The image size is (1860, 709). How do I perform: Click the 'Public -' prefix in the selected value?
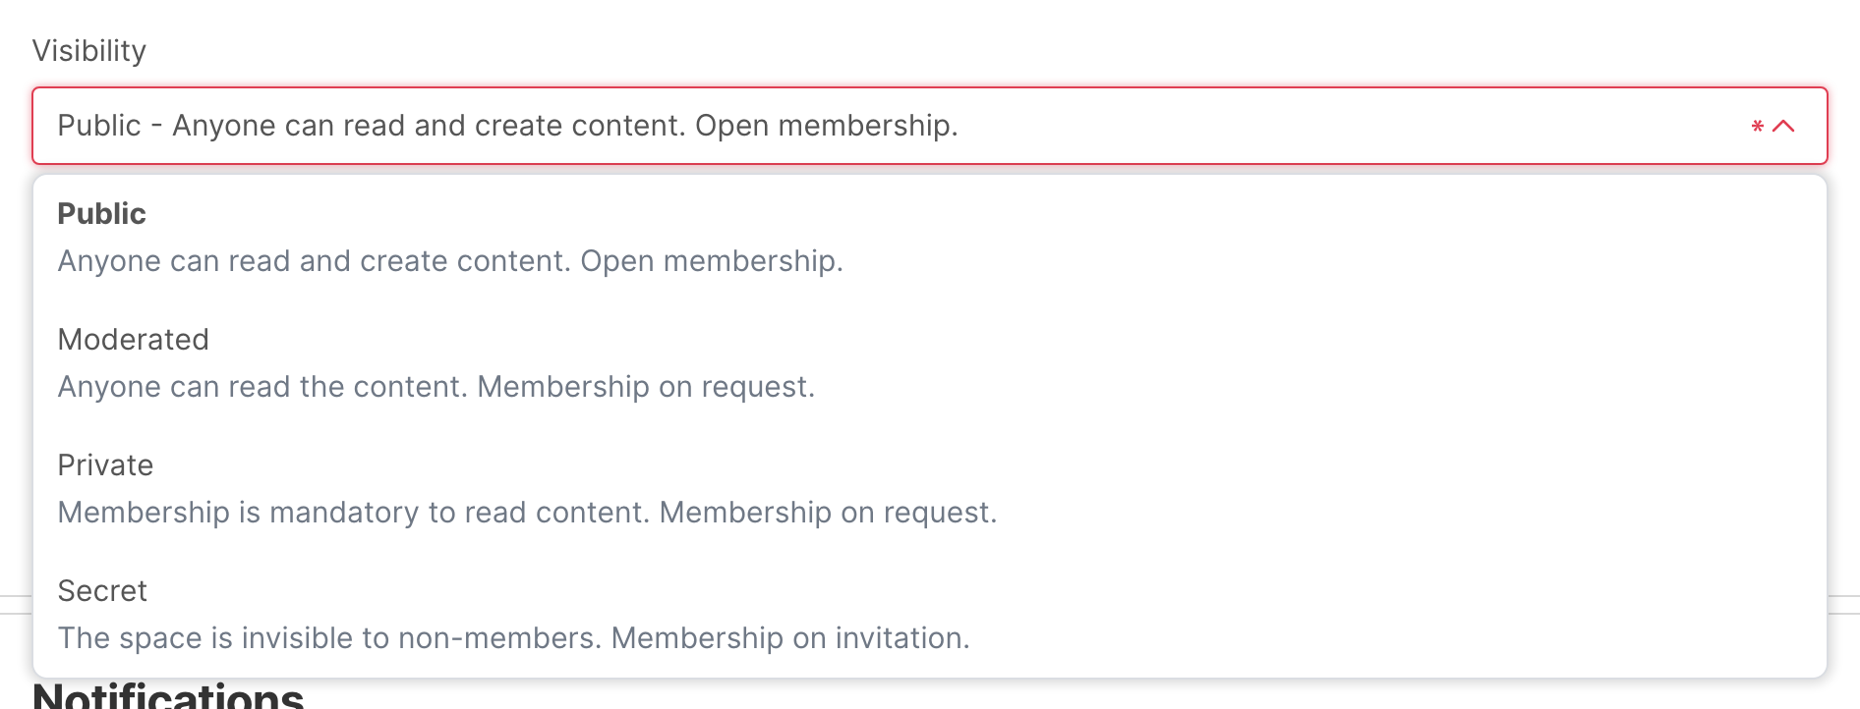point(110,126)
